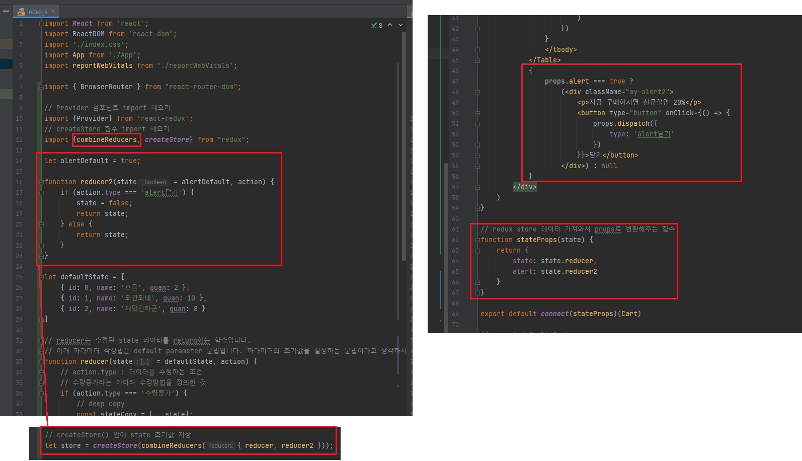Click 'props.alert === true ?' on line 47
802x461 pixels.
click(589, 82)
